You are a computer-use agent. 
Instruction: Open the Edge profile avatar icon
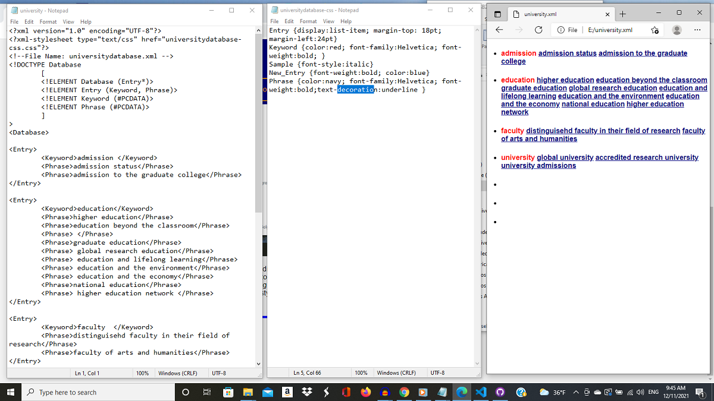click(x=677, y=30)
